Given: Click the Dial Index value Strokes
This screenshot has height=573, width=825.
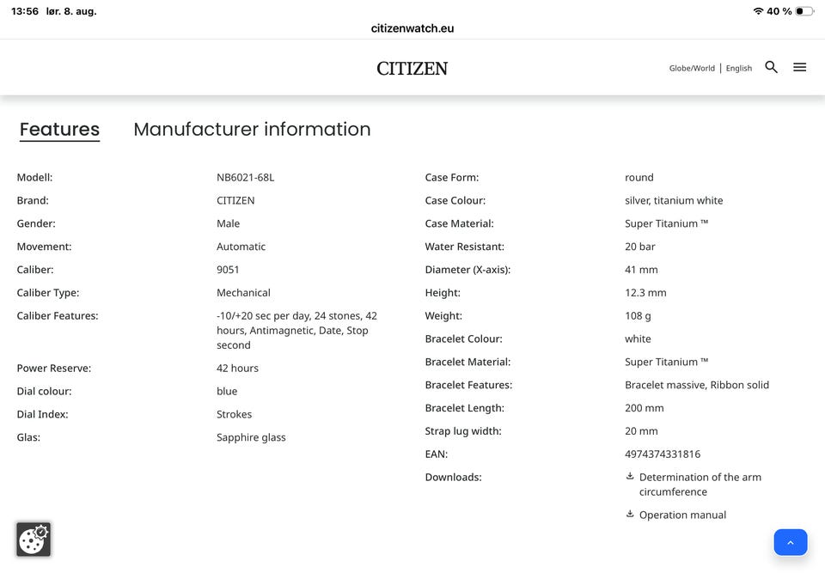Looking at the screenshot, I should (x=234, y=414).
